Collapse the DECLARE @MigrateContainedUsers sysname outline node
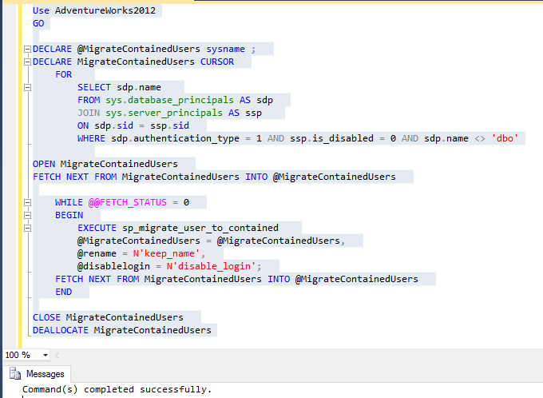This screenshot has width=543, height=398. tap(27, 50)
